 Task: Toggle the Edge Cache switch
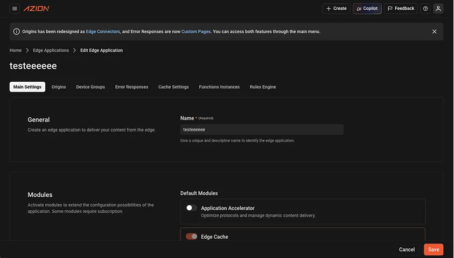click(x=191, y=236)
